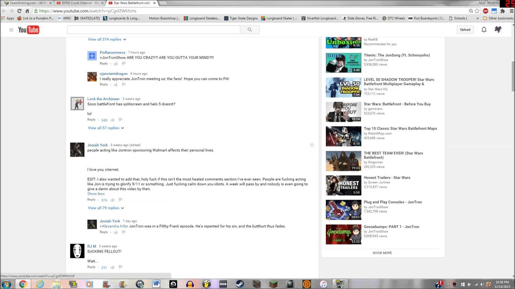Expand View all 57 replies
This screenshot has width=515, height=289.
coord(106,128)
